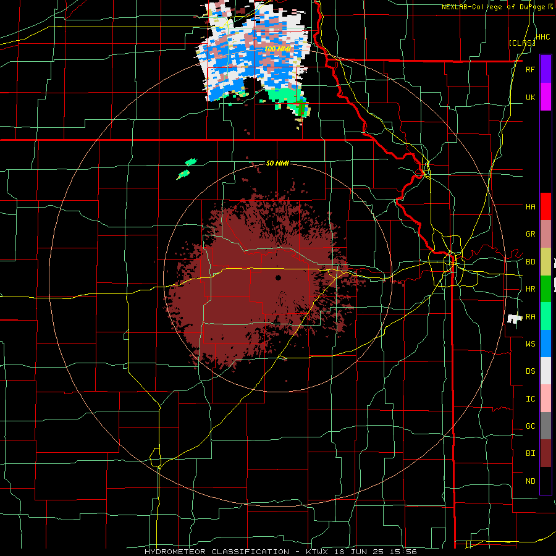
Task: Click the 50 NMI range ring label
Action: [277, 163]
